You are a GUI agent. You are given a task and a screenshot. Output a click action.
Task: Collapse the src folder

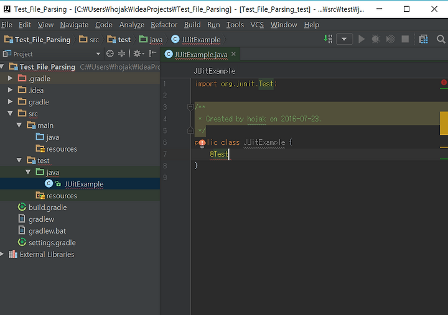pos(10,113)
